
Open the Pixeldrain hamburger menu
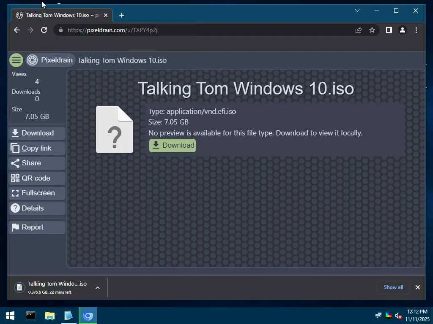(x=16, y=60)
